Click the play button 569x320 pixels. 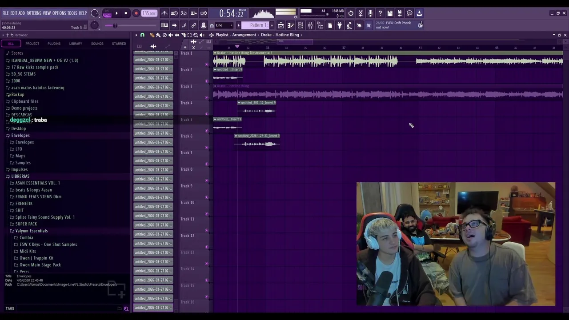116,13
